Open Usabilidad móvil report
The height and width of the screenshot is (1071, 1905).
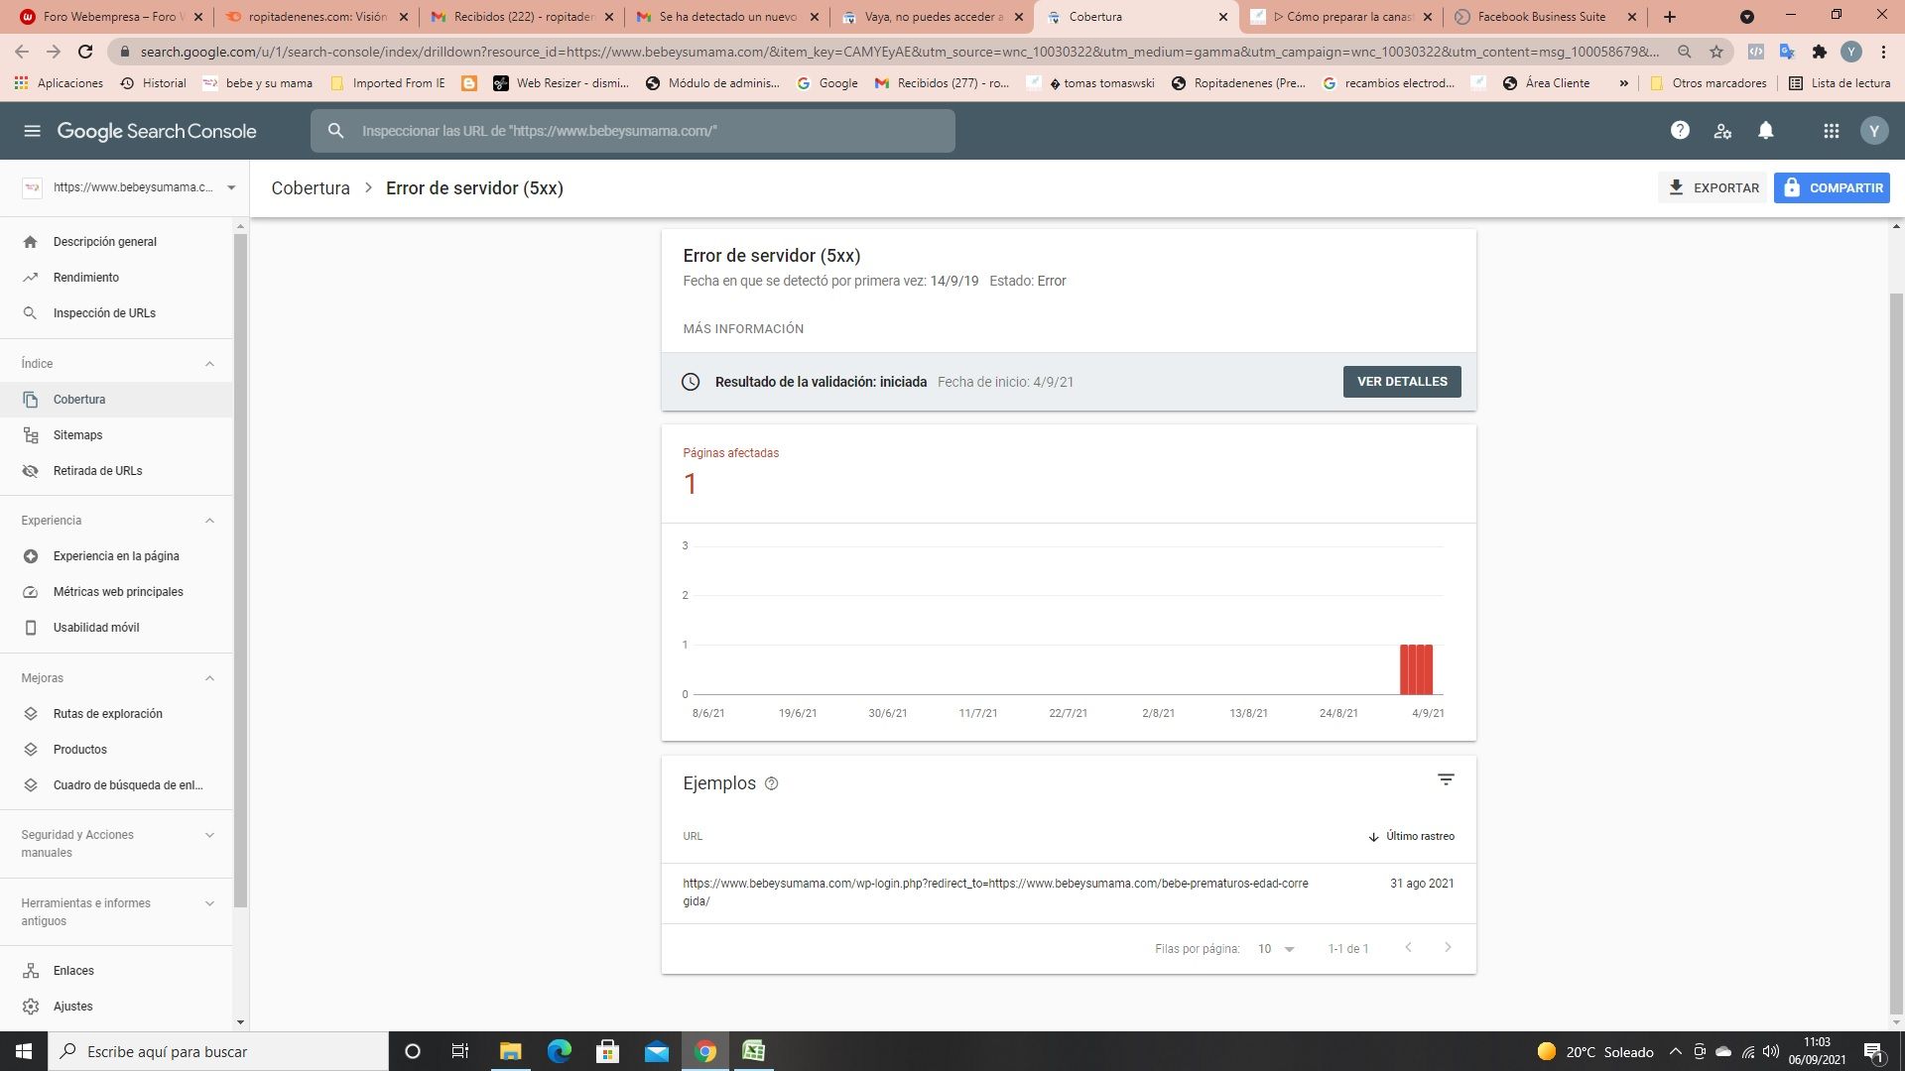click(116, 628)
